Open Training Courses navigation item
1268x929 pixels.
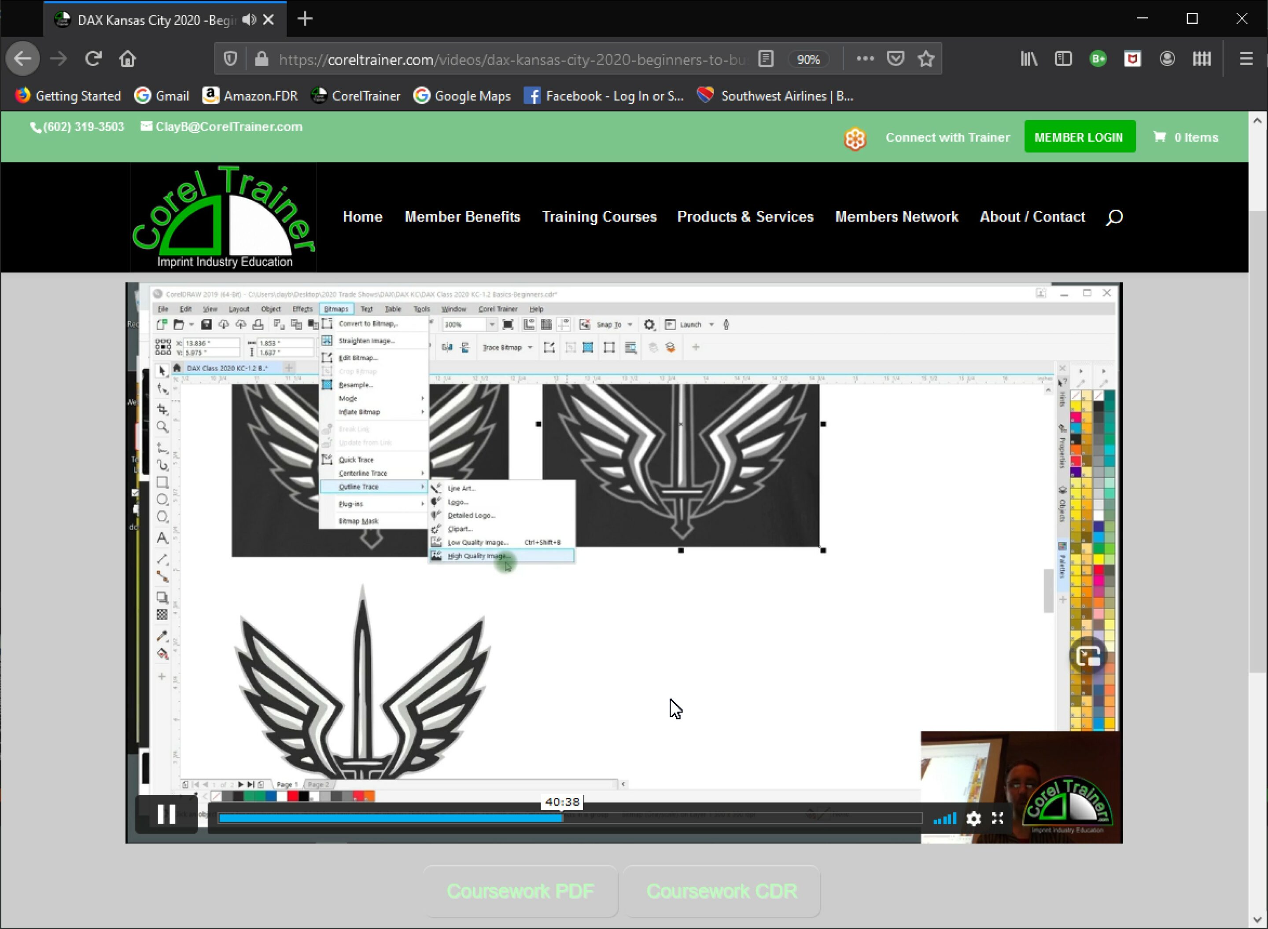pyautogui.click(x=599, y=217)
